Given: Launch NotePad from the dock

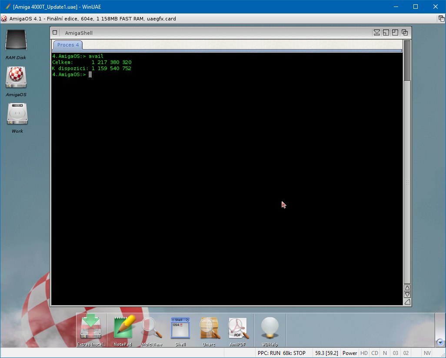Looking at the screenshot, I should 123,328.
